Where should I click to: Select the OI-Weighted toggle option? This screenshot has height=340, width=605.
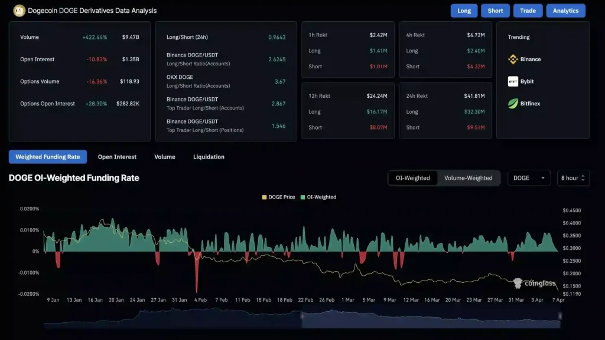coord(412,178)
